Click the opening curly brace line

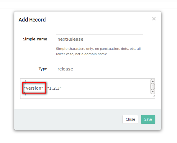coord(25,82)
